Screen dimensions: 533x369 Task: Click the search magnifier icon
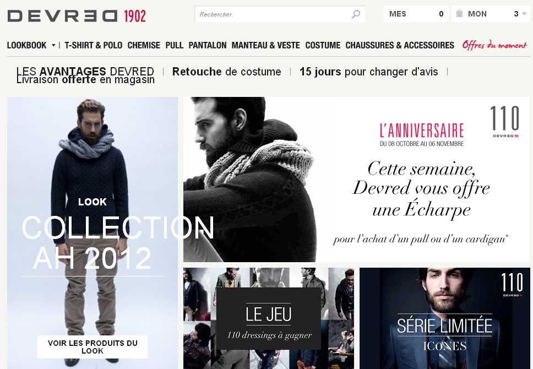[356, 14]
